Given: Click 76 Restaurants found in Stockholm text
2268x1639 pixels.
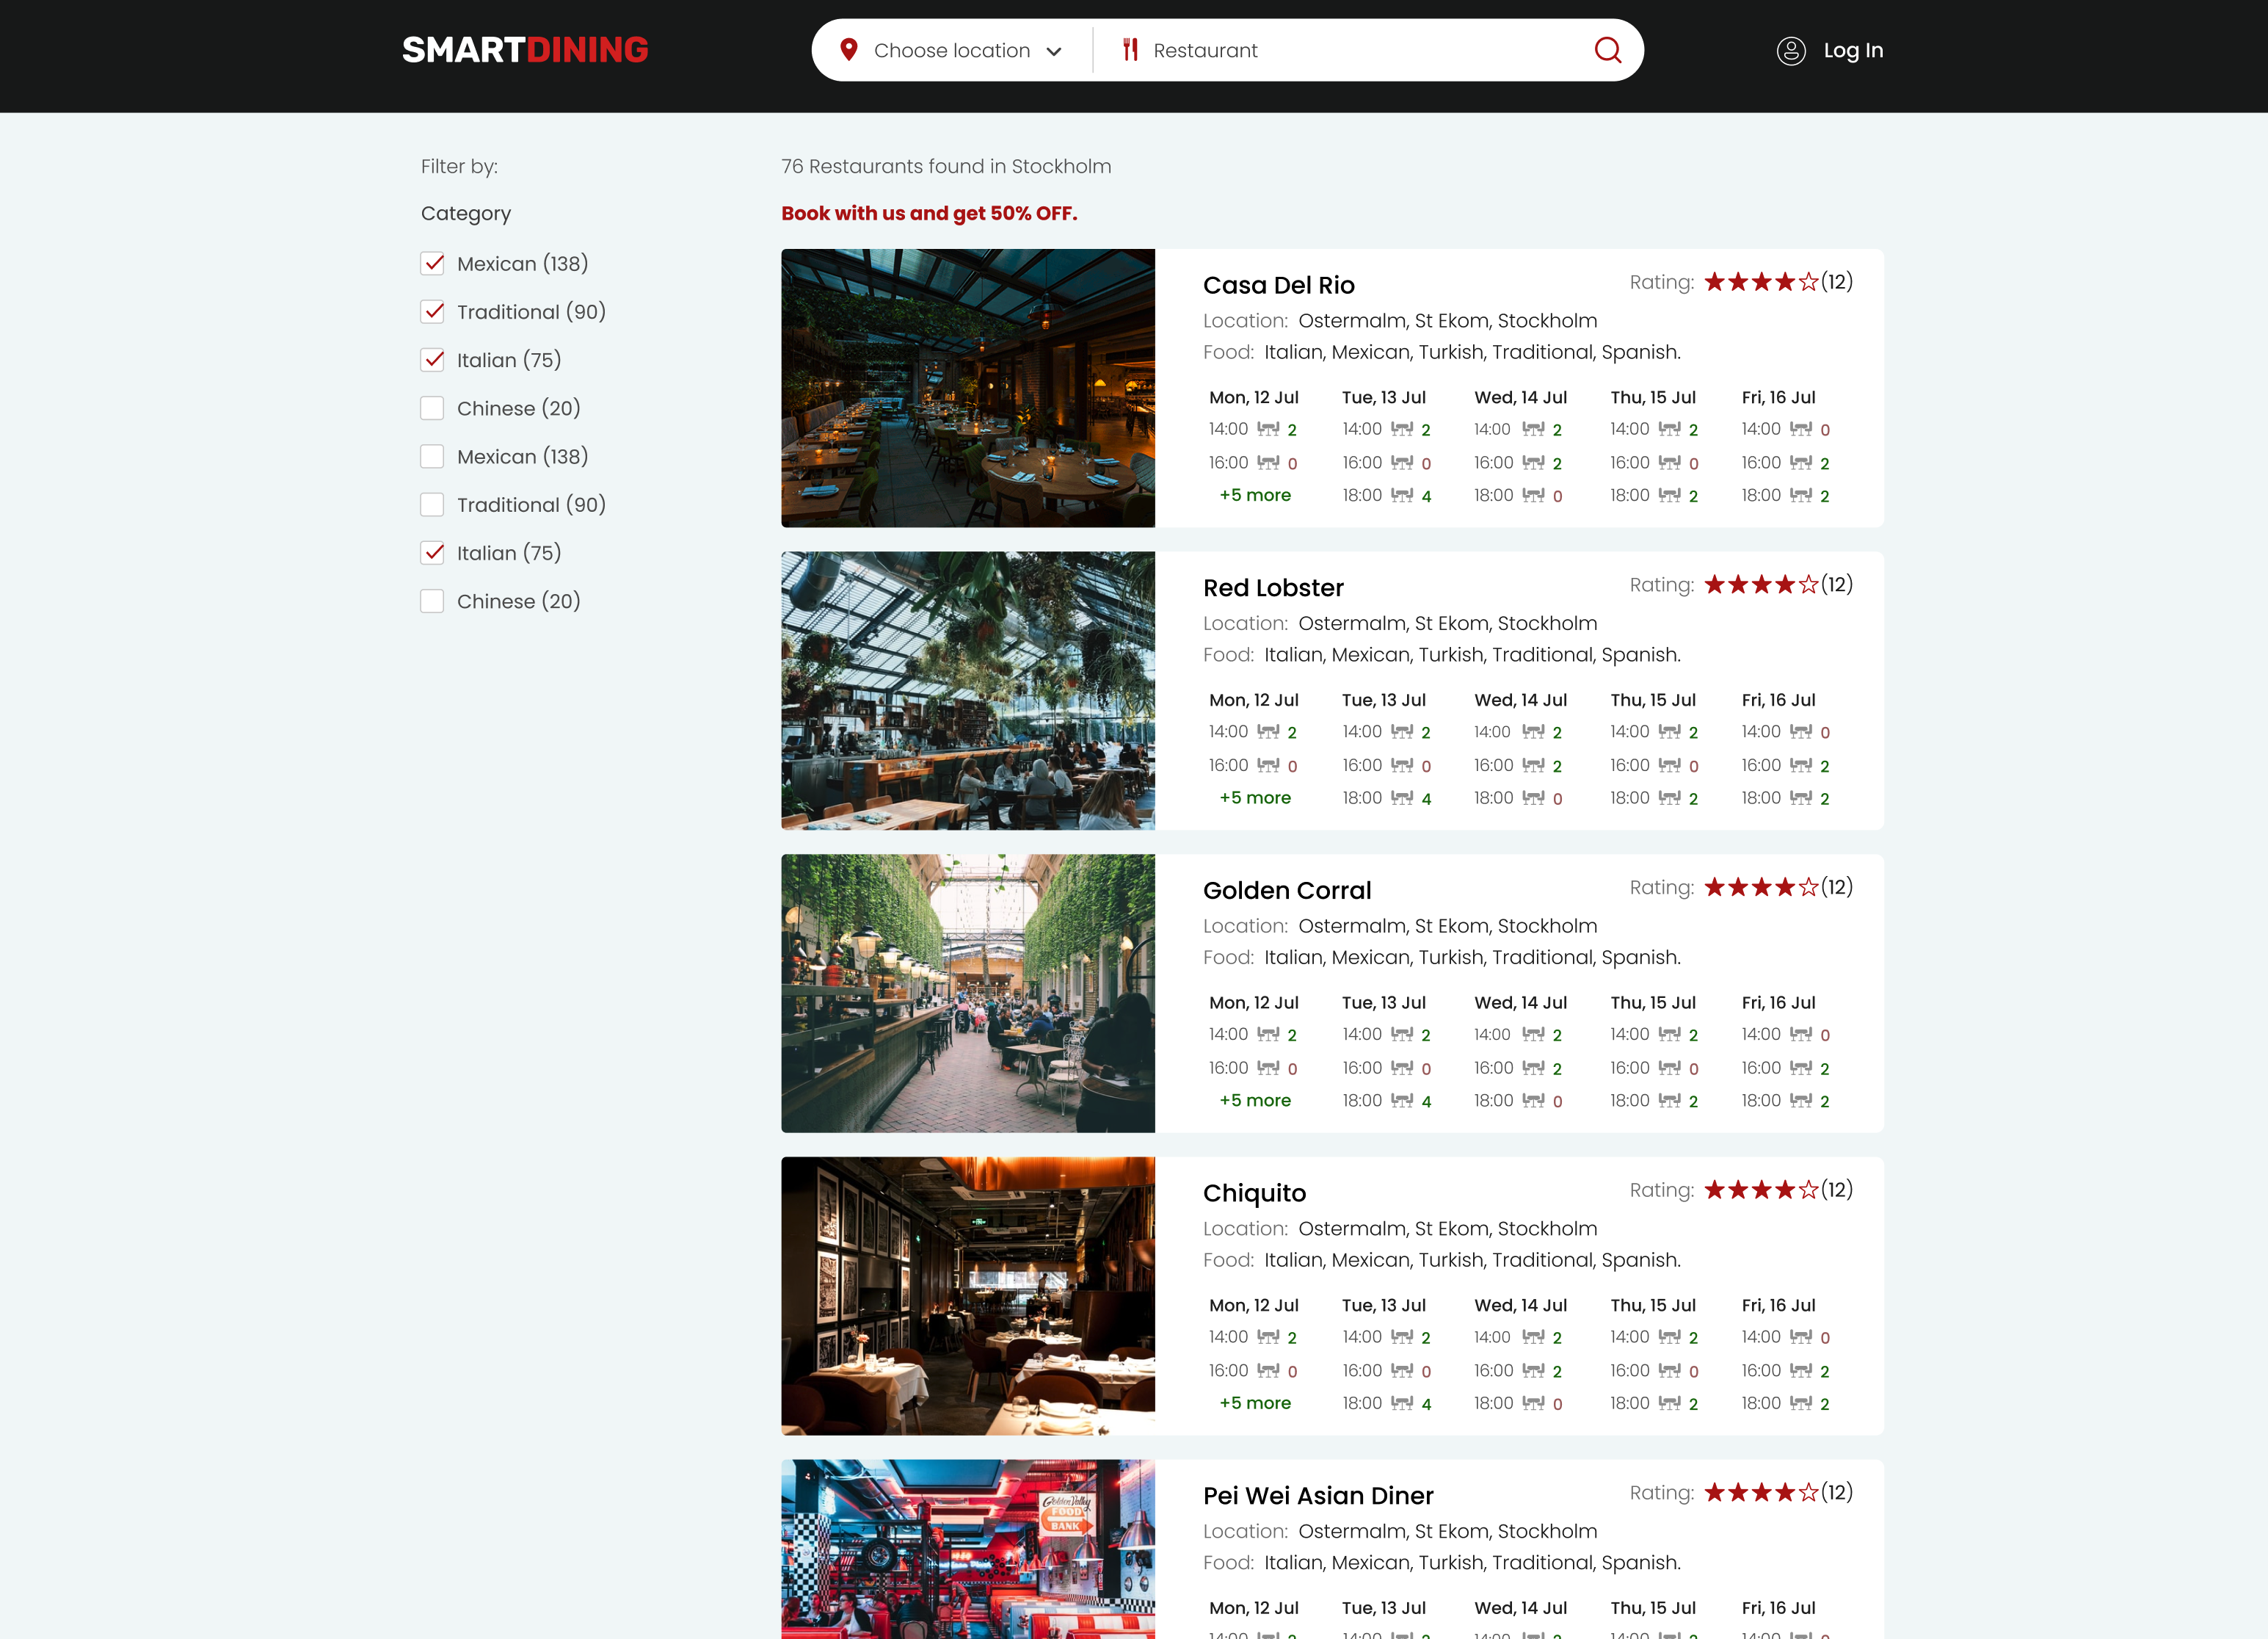Looking at the screenshot, I should pos(946,166).
